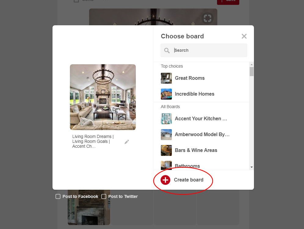
Task: Select the Incredible Homes board thumbnail icon
Action: point(166,94)
